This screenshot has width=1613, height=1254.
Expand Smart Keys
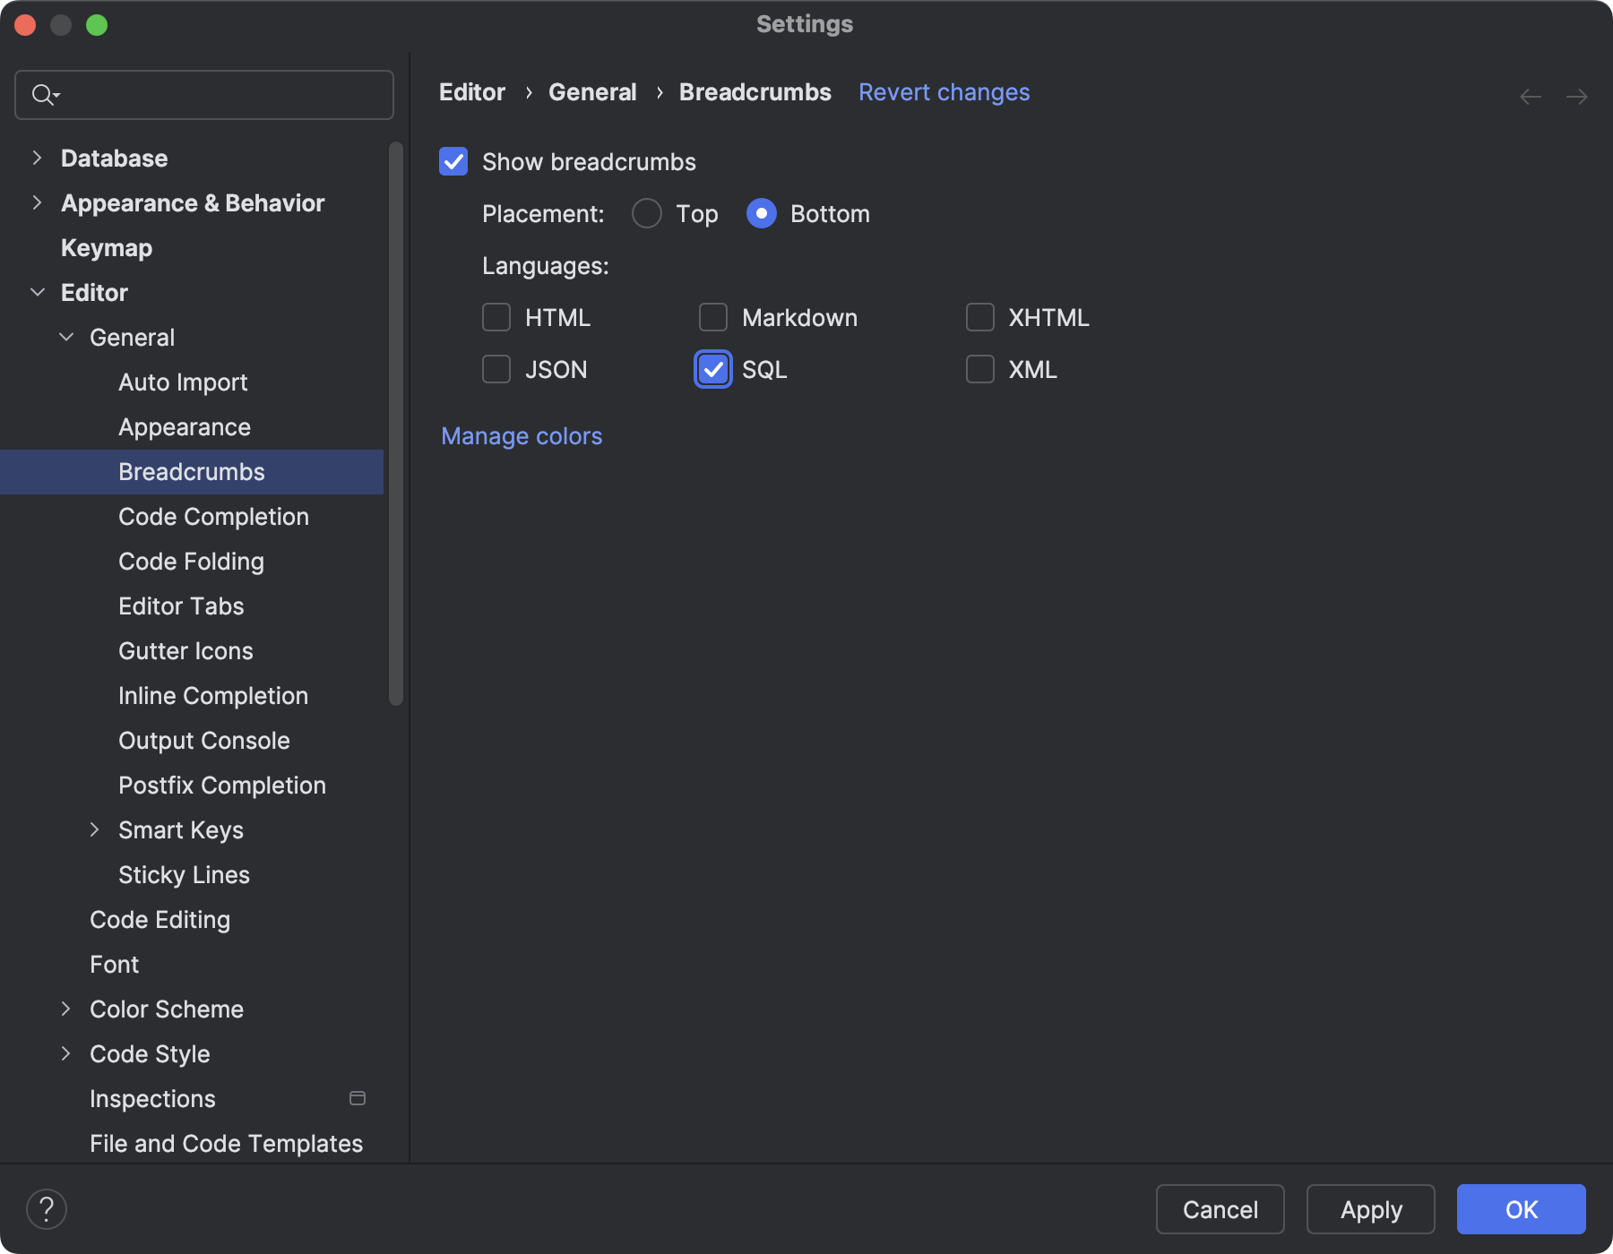coord(96,829)
